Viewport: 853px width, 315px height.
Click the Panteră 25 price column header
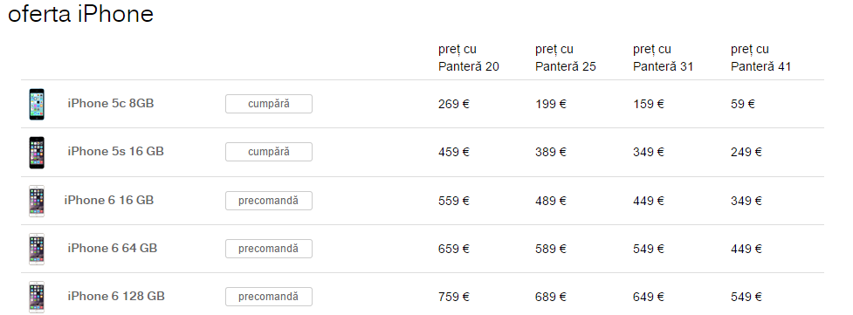(566, 58)
